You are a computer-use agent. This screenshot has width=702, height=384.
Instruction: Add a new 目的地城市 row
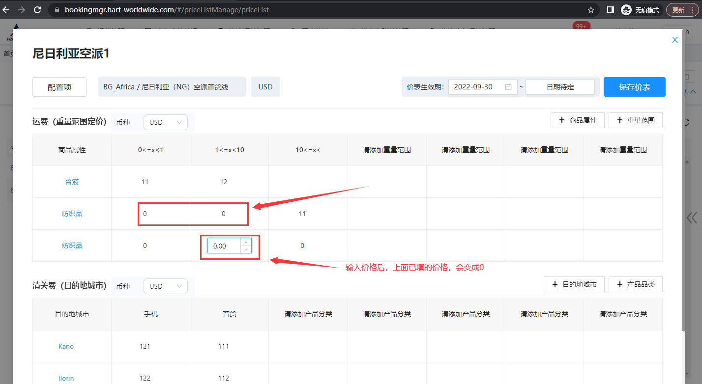[x=574, y=284]
